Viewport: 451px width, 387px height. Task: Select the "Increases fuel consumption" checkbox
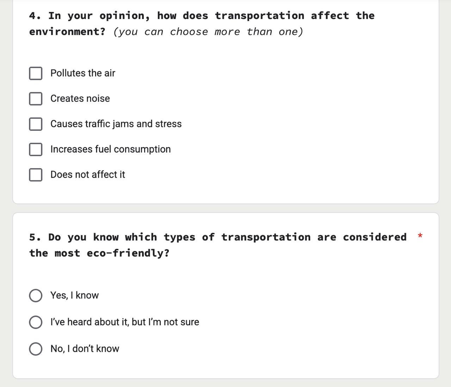[36, 149]
